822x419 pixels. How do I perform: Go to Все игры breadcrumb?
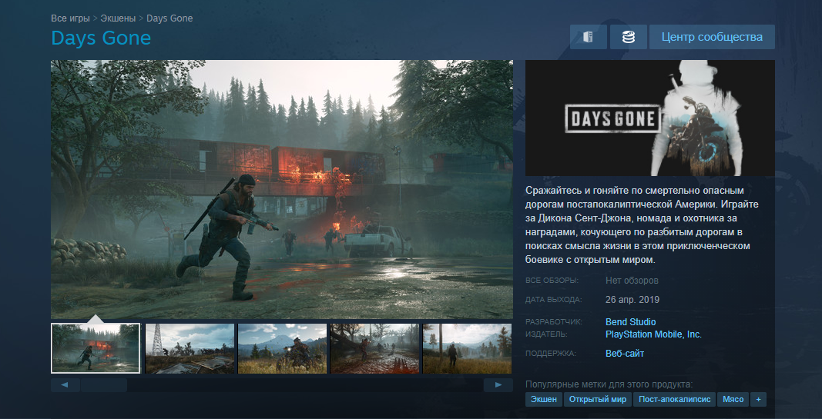(70, 18)
